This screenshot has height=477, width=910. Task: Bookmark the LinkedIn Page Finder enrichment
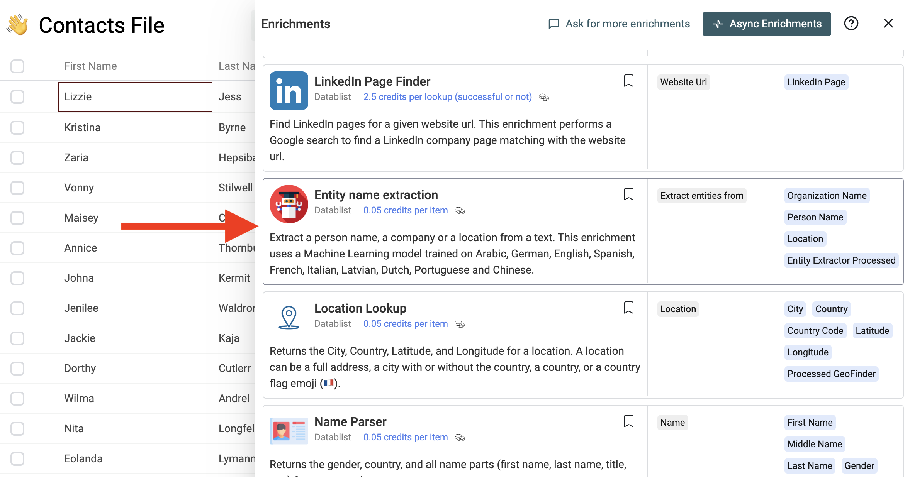628,81
